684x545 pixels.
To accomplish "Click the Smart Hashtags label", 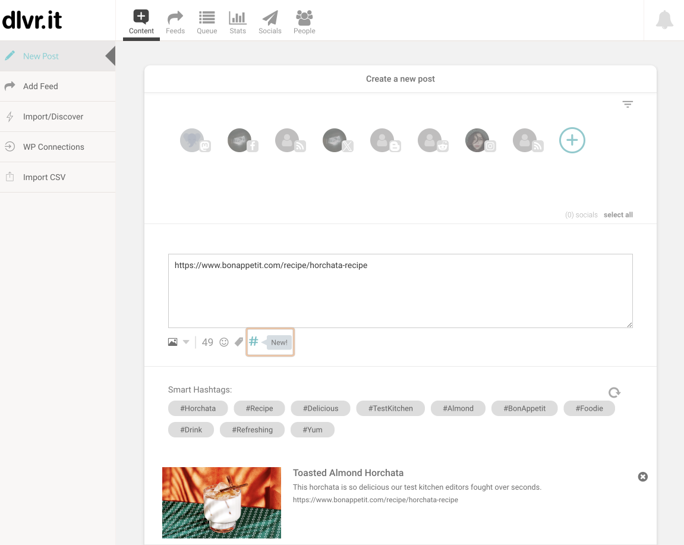I will coord(200,390).
